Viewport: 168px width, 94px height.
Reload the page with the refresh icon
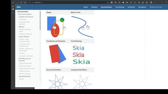(21, 2)
